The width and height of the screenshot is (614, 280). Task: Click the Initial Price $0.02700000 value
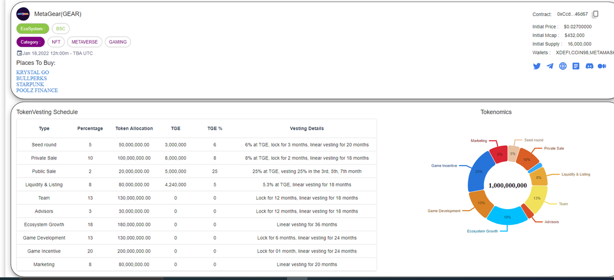tap(578, 26)
